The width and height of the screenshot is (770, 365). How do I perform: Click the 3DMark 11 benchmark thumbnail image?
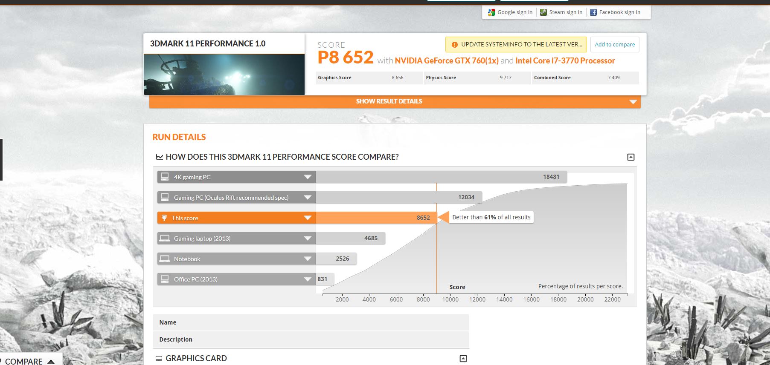pyautogui.click(x=224, y=75)
